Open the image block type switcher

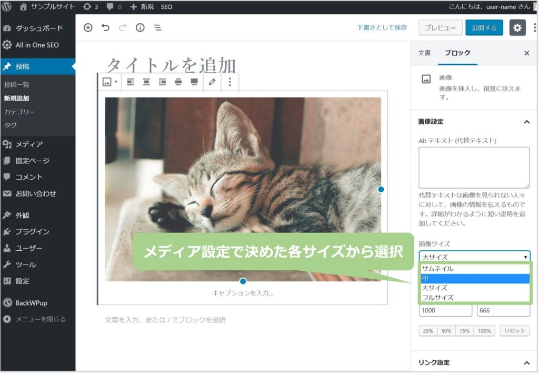click(x=109, y=82)
